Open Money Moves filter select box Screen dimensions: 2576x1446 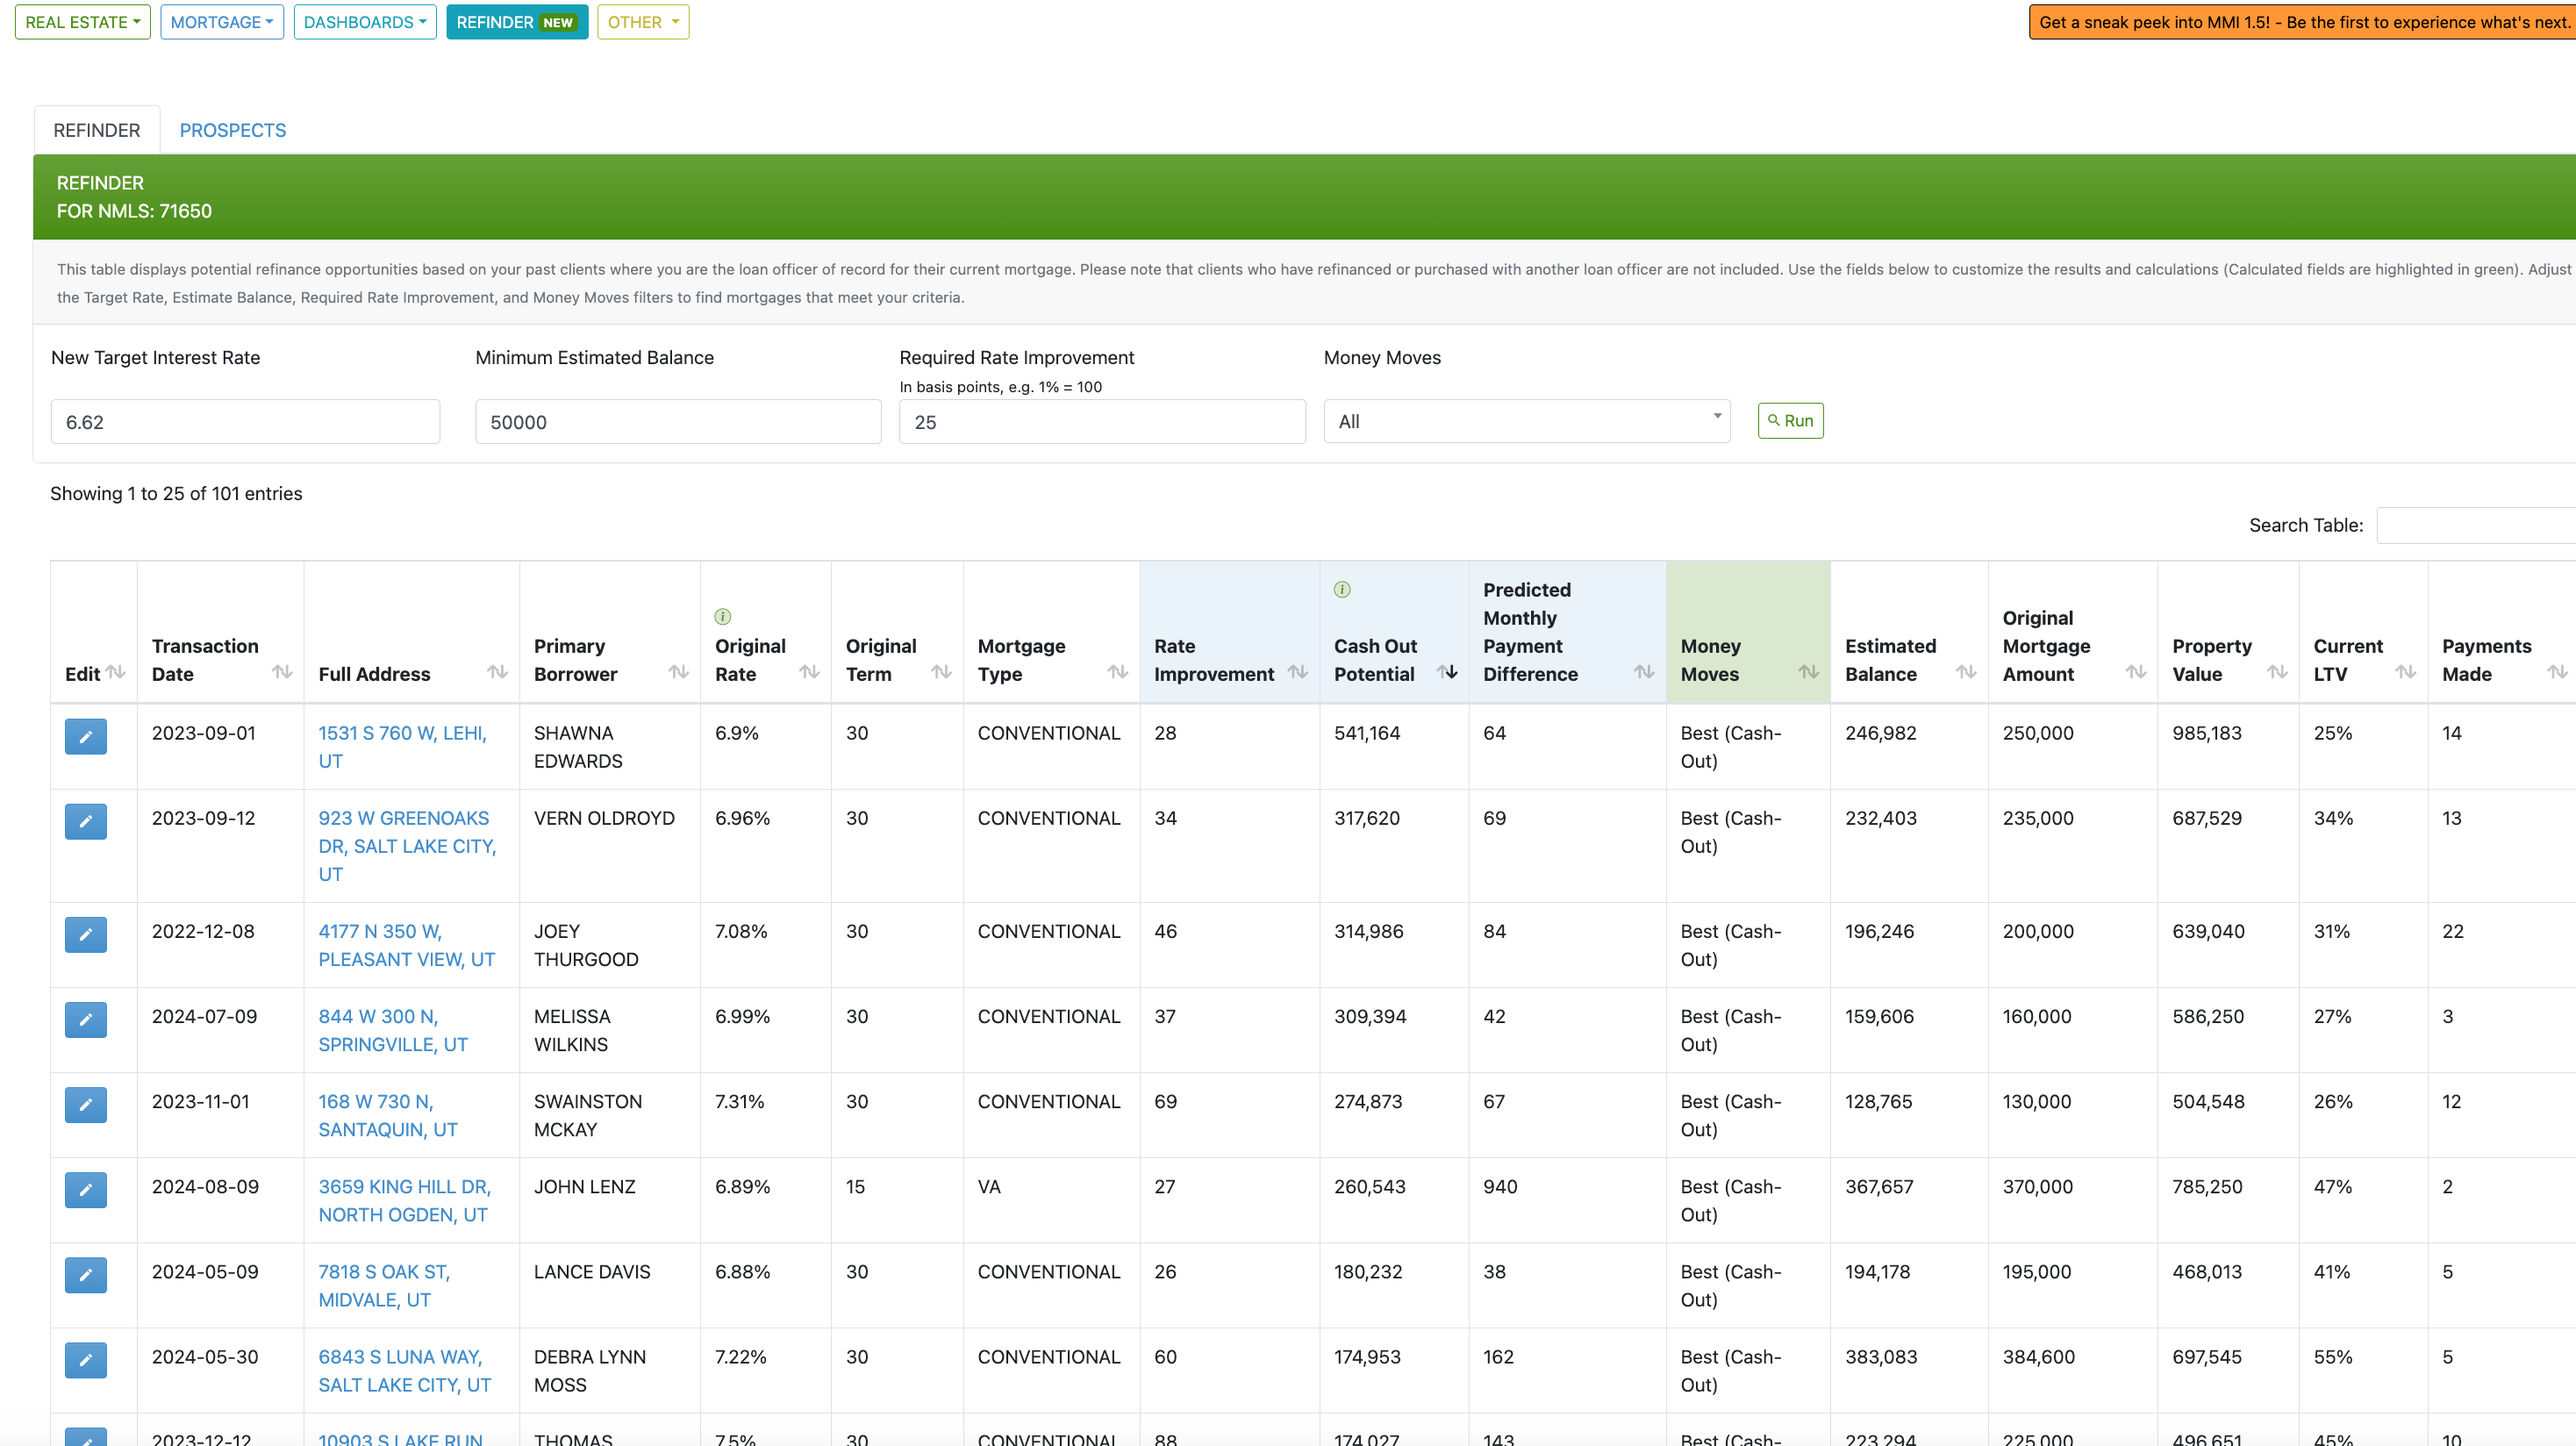coord(1527,422)
